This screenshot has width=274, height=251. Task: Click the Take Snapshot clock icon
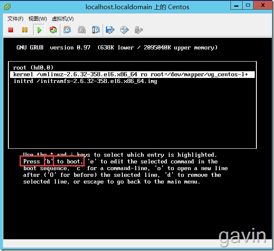(x=67, y=30)
